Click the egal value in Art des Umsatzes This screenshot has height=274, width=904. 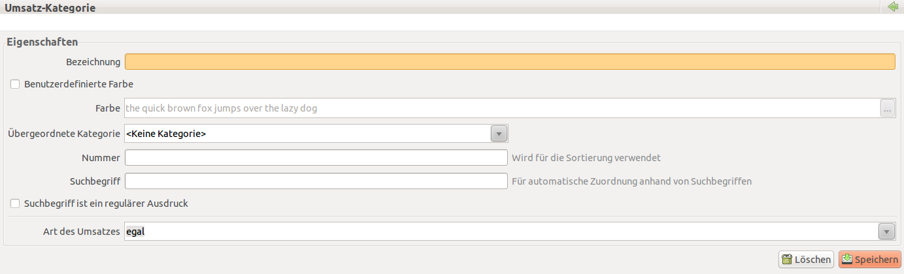(135, 232)
